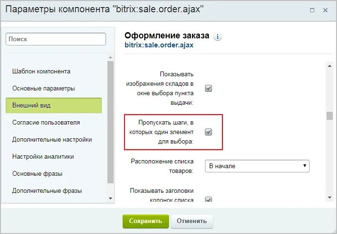Close the parameters dialog with the X
Viewport: 337px width, 234px height.
(325, 10)
